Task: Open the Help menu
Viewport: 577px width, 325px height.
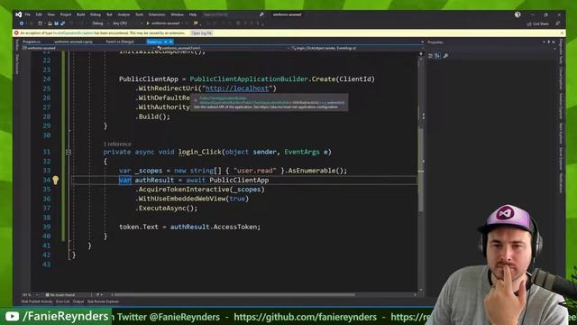Action: point(193,14)
